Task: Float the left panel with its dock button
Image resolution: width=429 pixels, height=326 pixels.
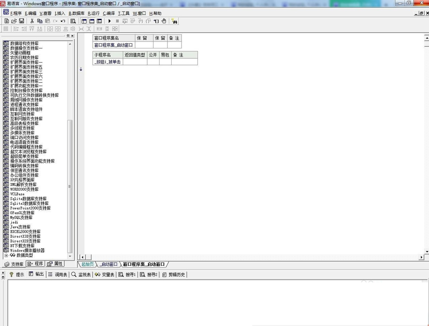Action: click(68, 36)
